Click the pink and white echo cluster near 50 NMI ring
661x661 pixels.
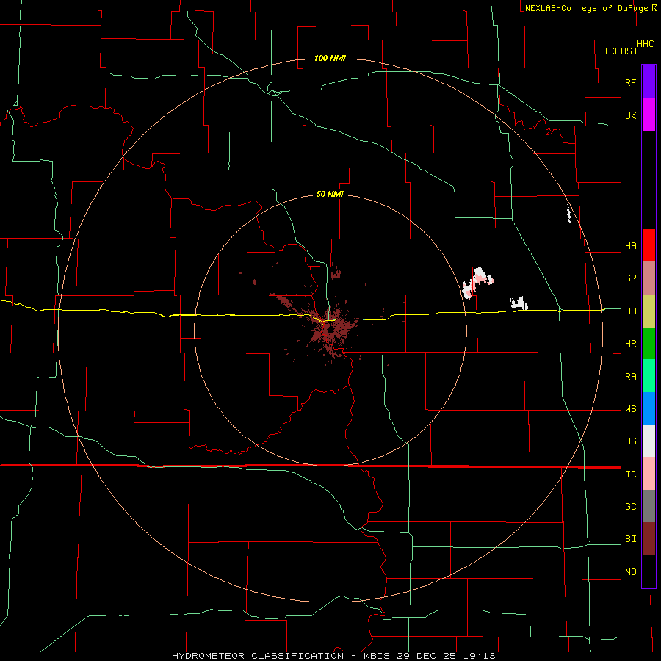pyautogui.click(x=477, y=283)
